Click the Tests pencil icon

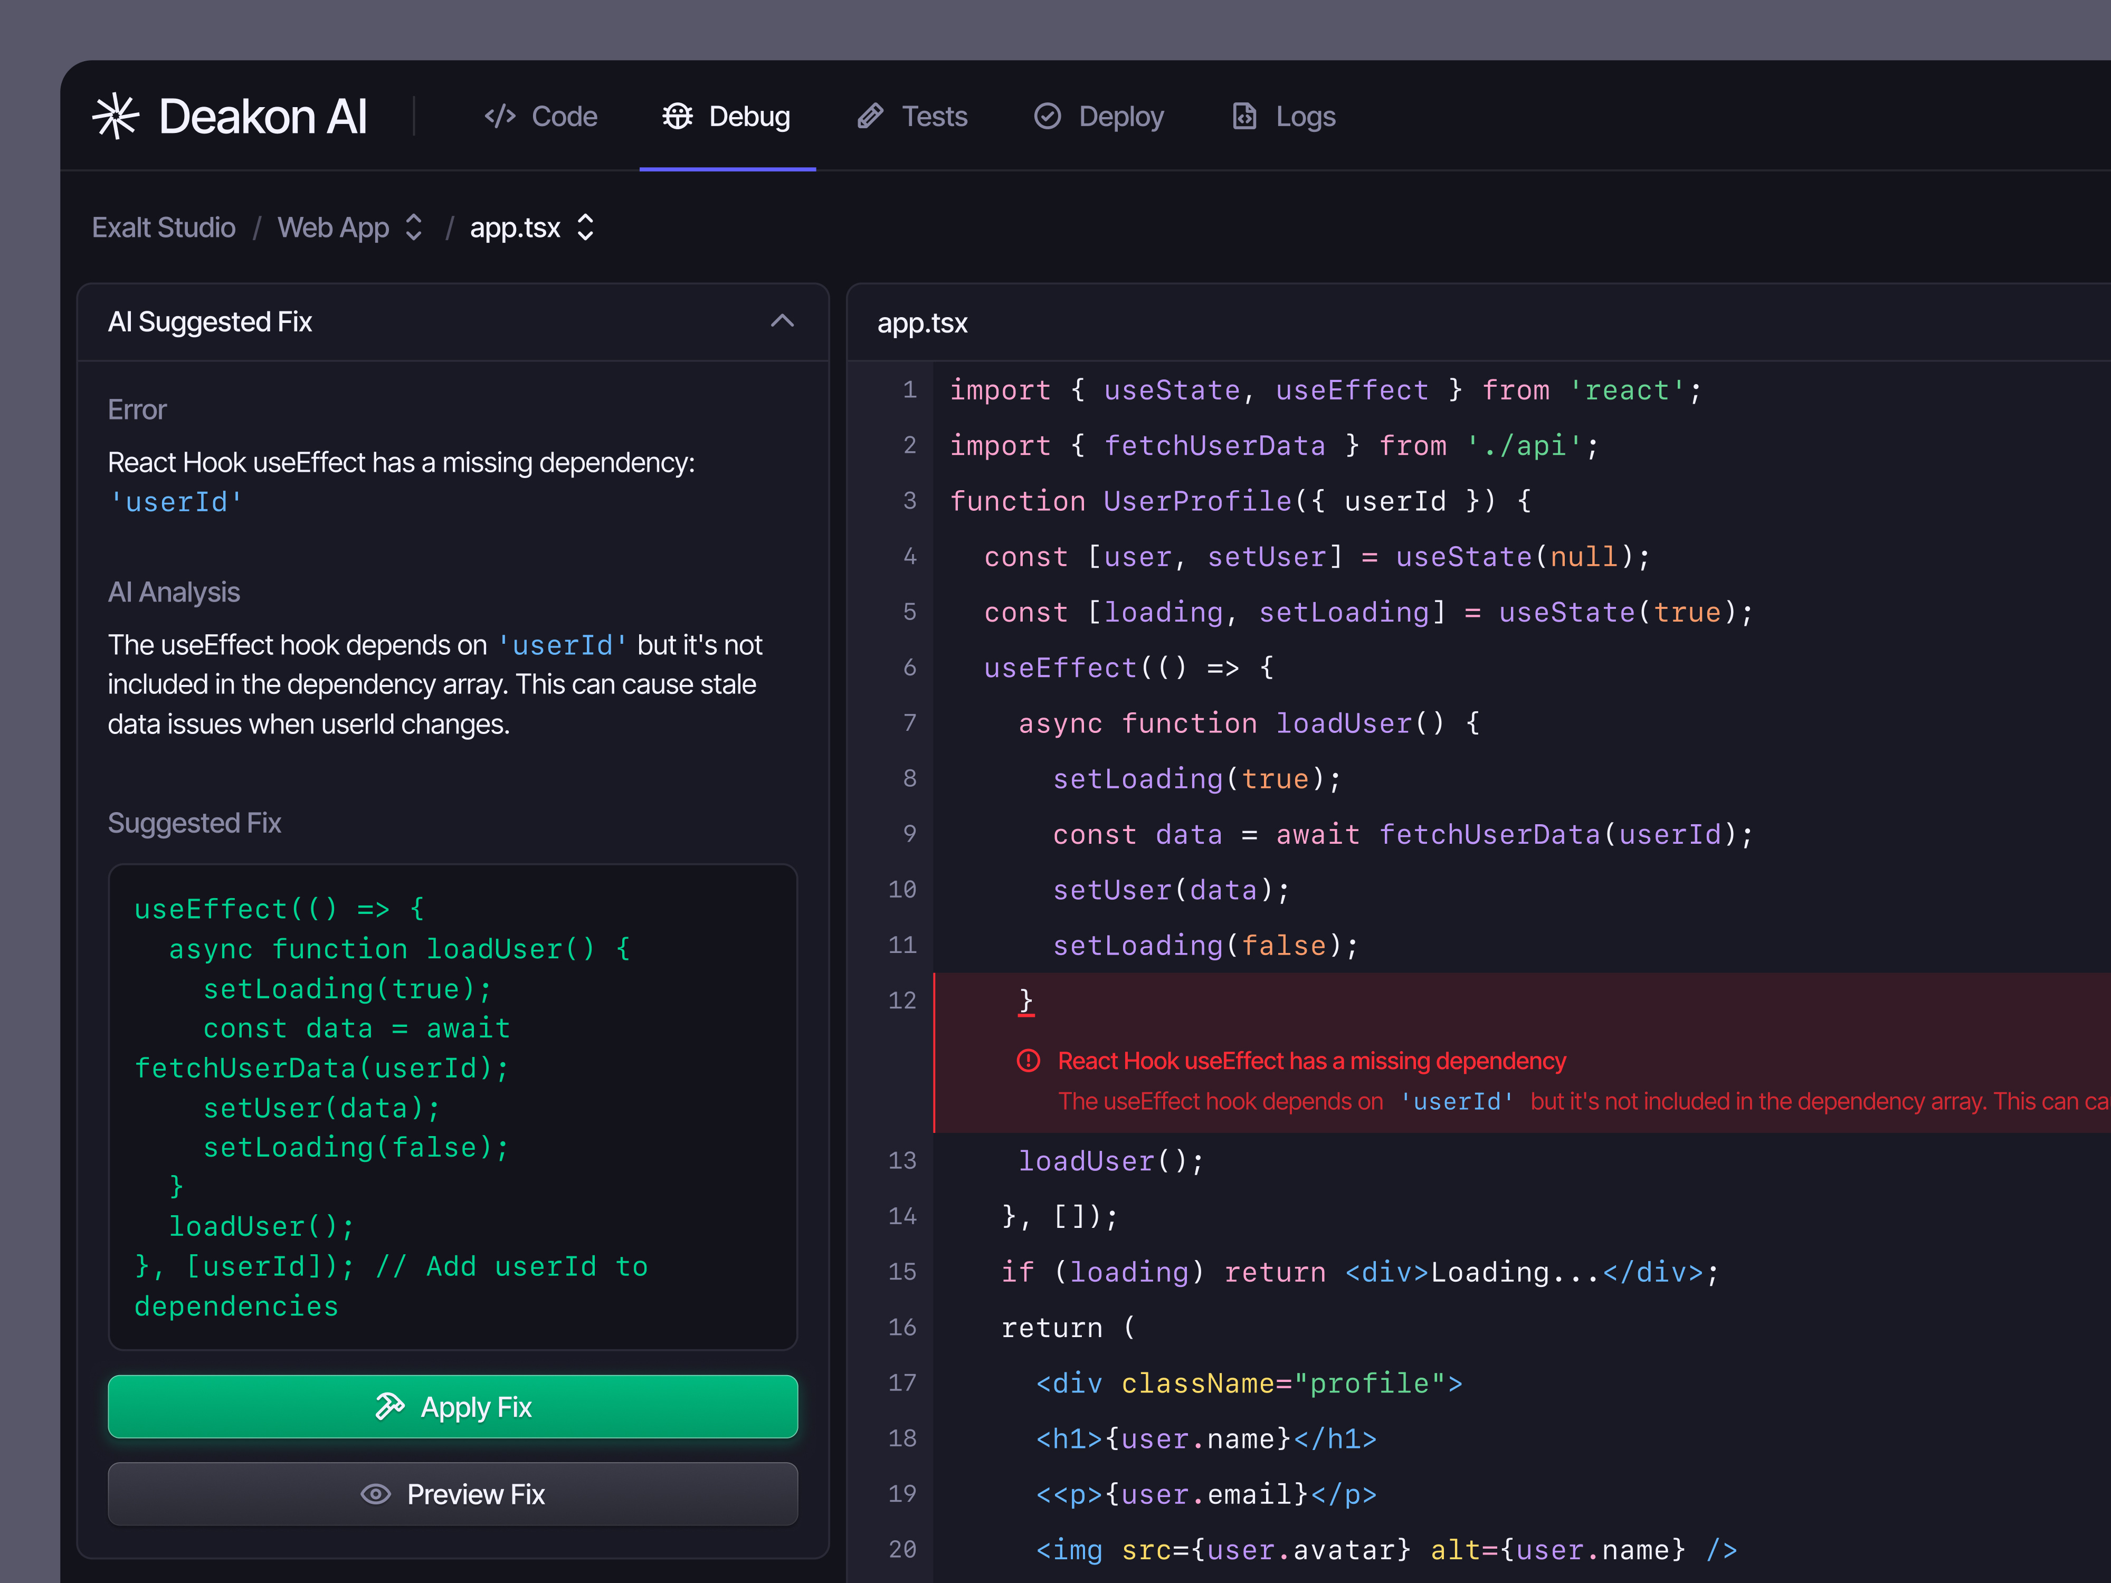coord(870,117)
